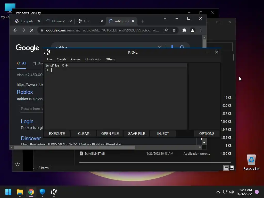
Task: Click Chrome horizontal scrollbar thumb
Action: 74,147
